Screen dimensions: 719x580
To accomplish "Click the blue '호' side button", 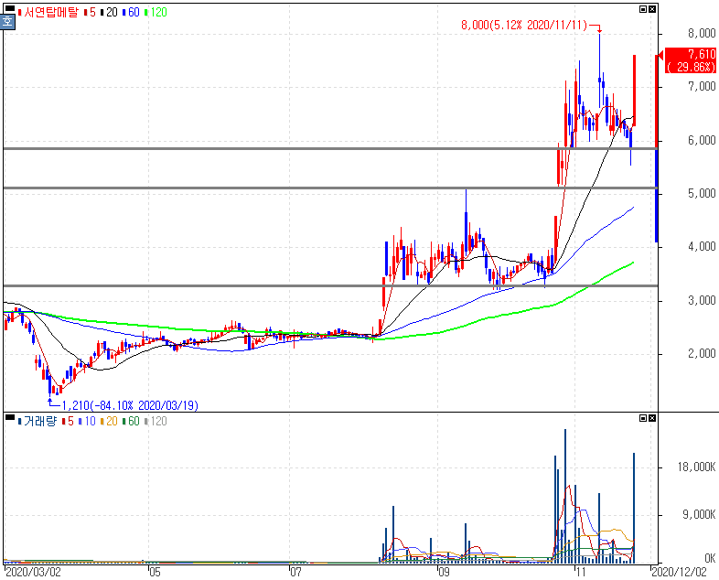I will pos(7,22).
